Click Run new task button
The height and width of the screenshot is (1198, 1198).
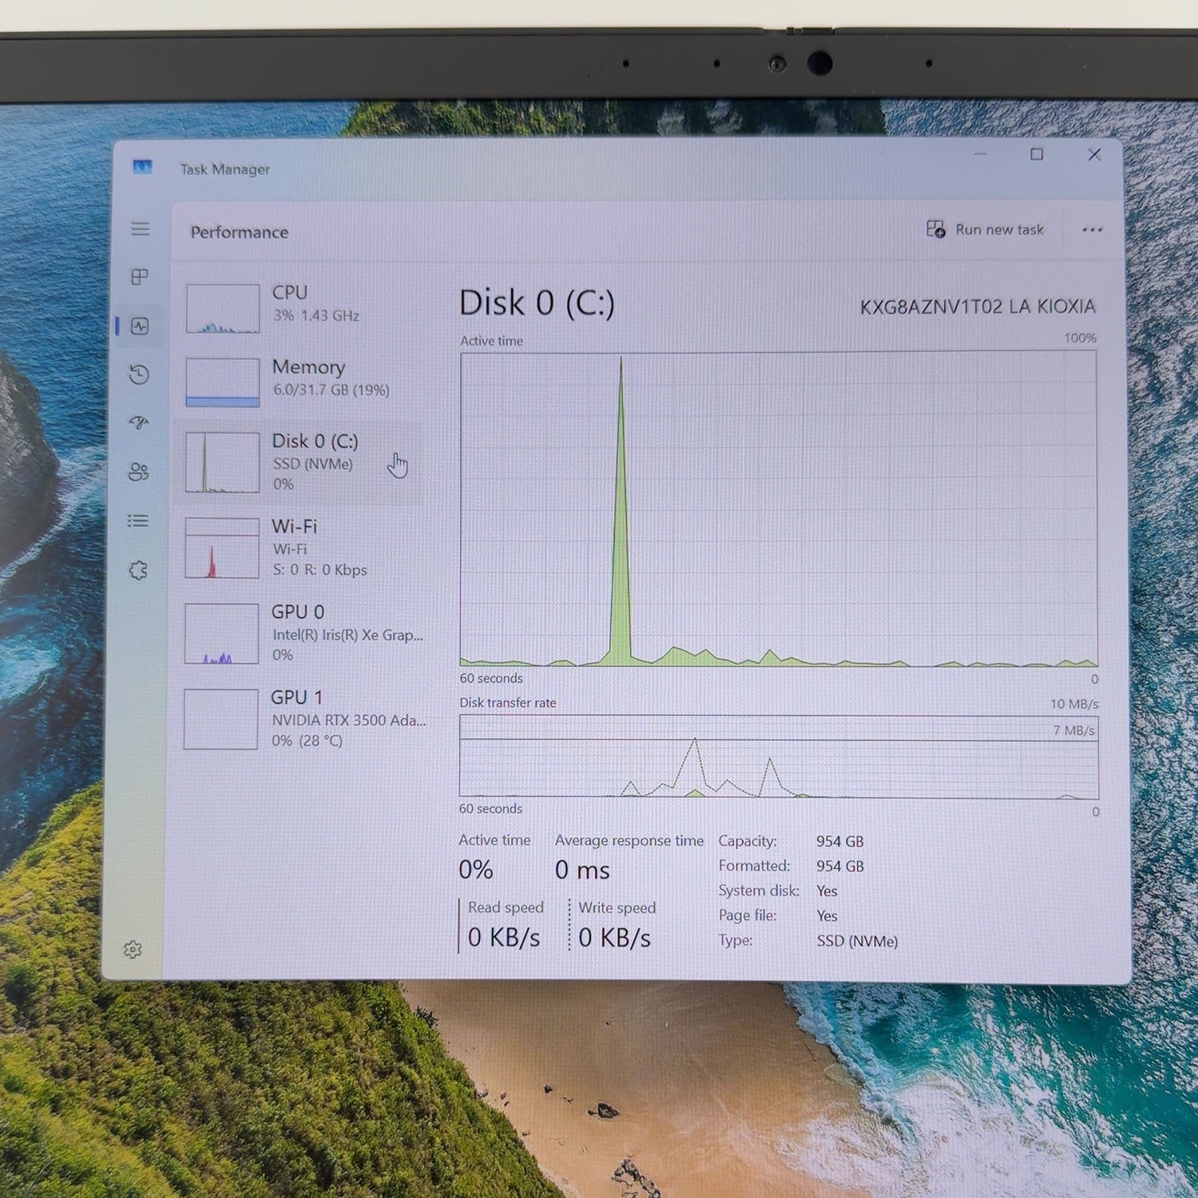(985, 229)
